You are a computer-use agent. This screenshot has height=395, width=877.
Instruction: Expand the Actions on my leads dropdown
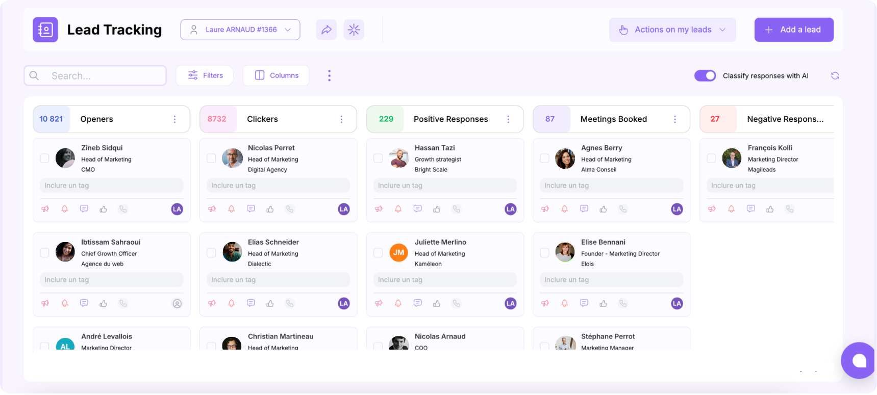point(672,30)
